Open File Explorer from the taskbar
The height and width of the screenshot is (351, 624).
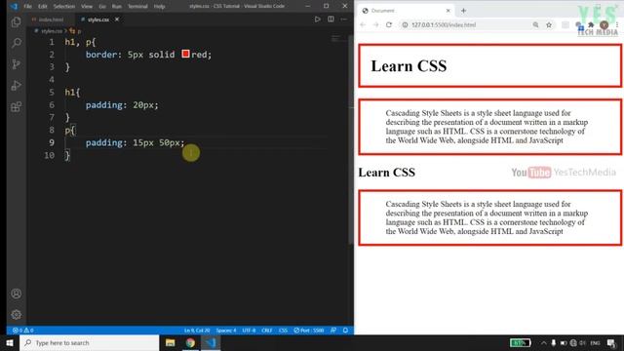coord(171,342)
